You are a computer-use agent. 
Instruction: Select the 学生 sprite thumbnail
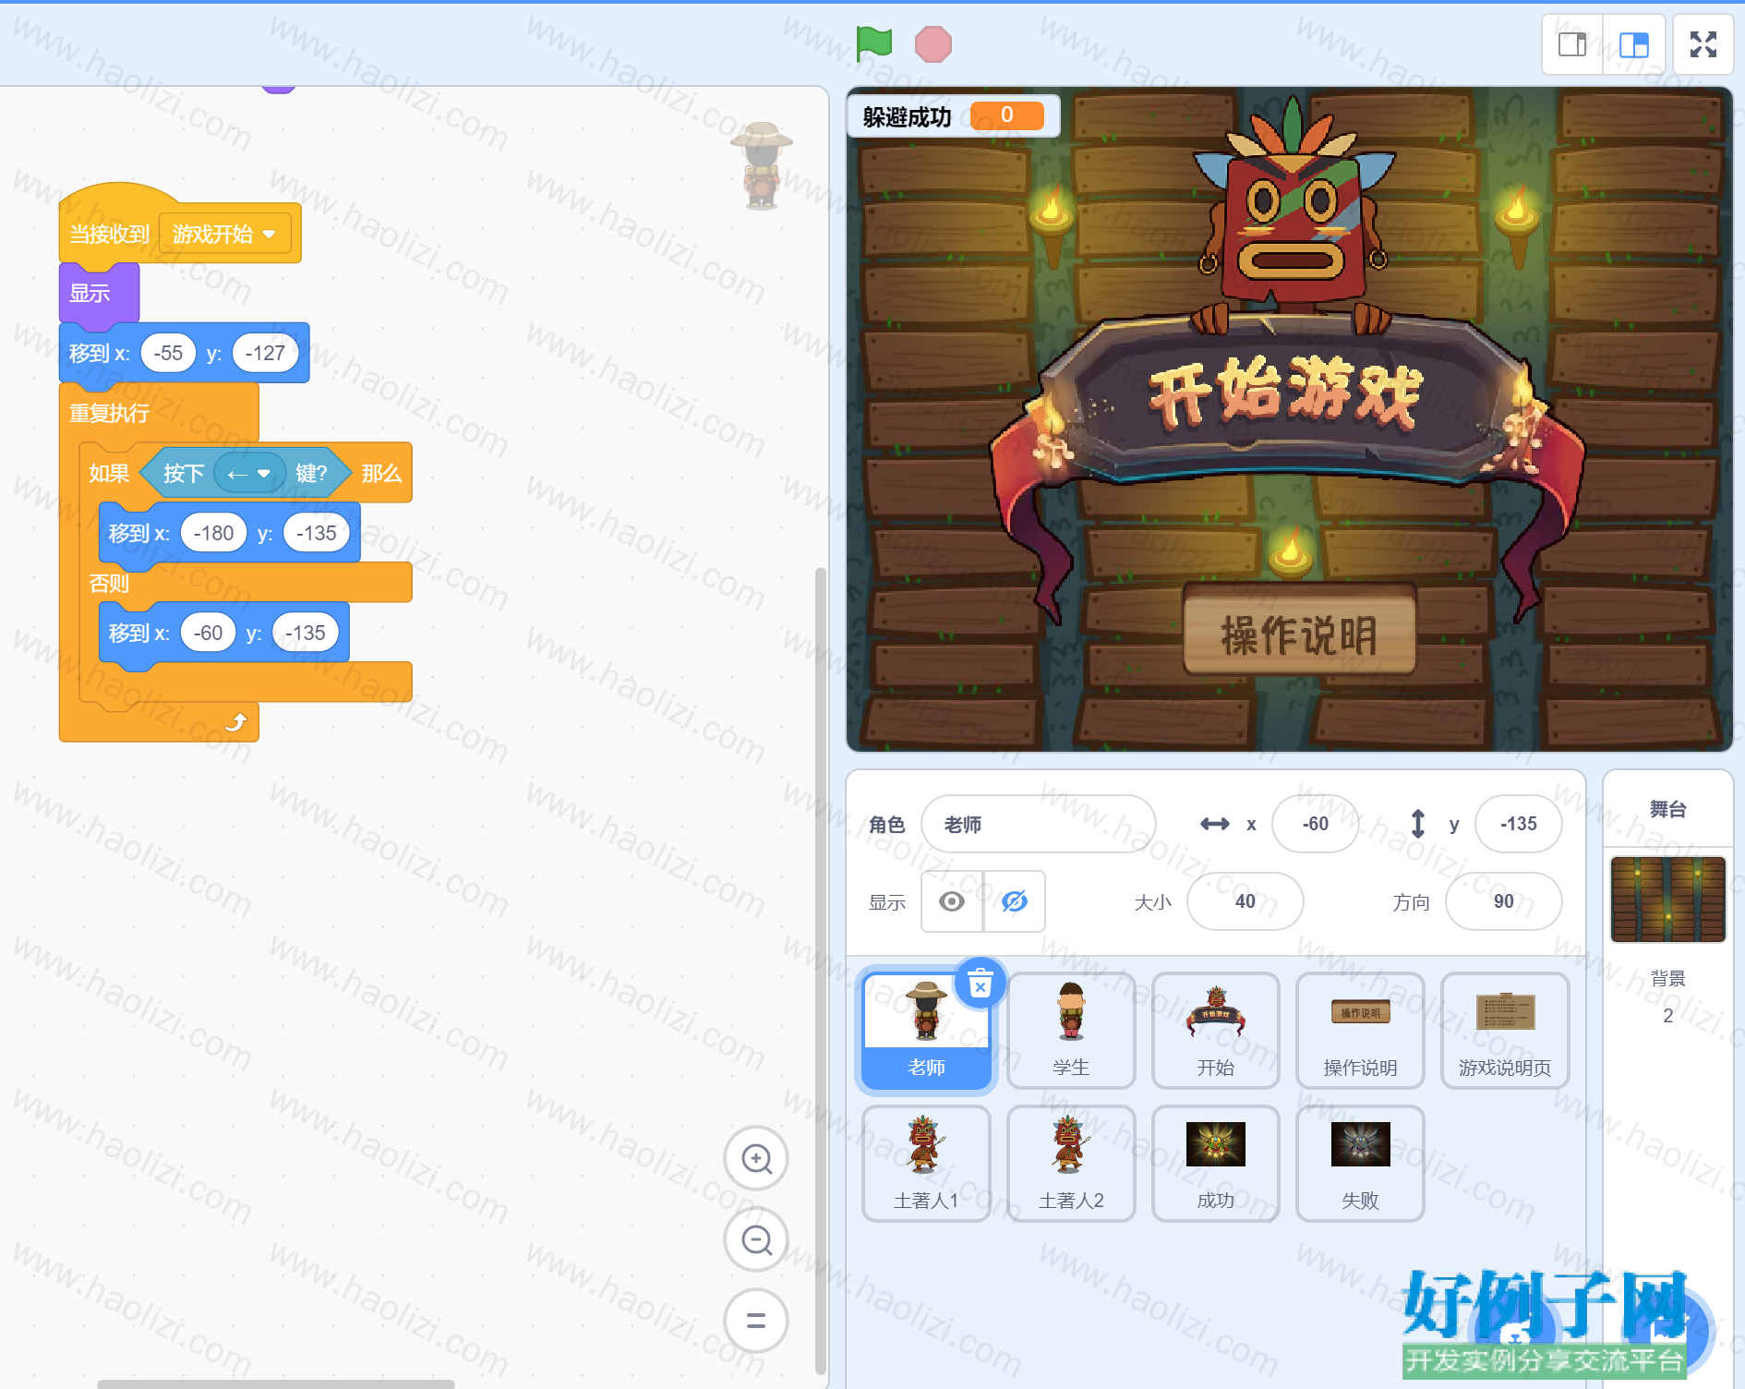[x=1071, y=1031]
